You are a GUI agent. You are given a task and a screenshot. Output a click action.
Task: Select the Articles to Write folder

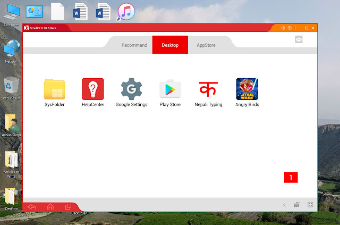coord(11,164)
